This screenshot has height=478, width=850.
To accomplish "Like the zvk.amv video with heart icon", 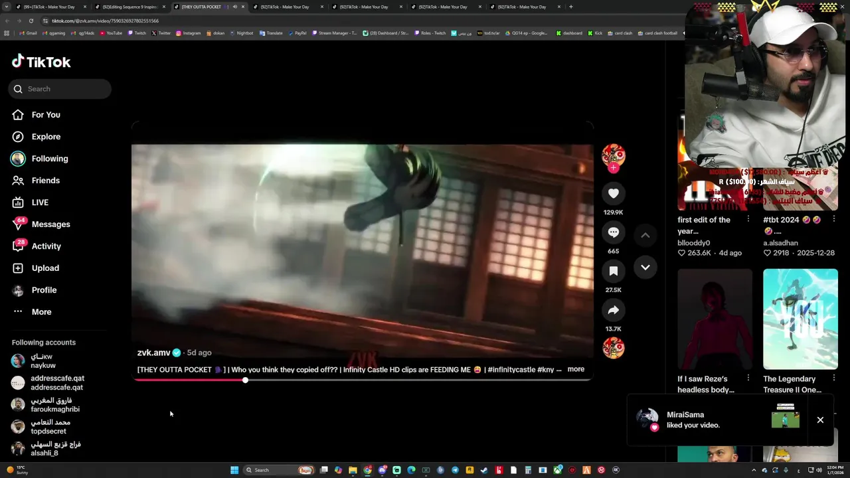I will coord(614,193).
